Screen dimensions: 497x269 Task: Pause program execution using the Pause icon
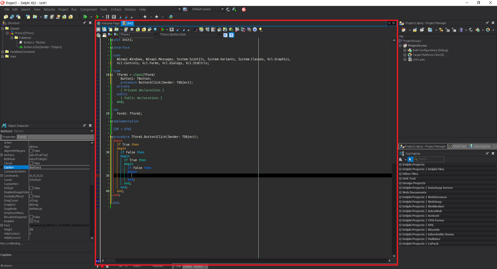pos(108,17)
